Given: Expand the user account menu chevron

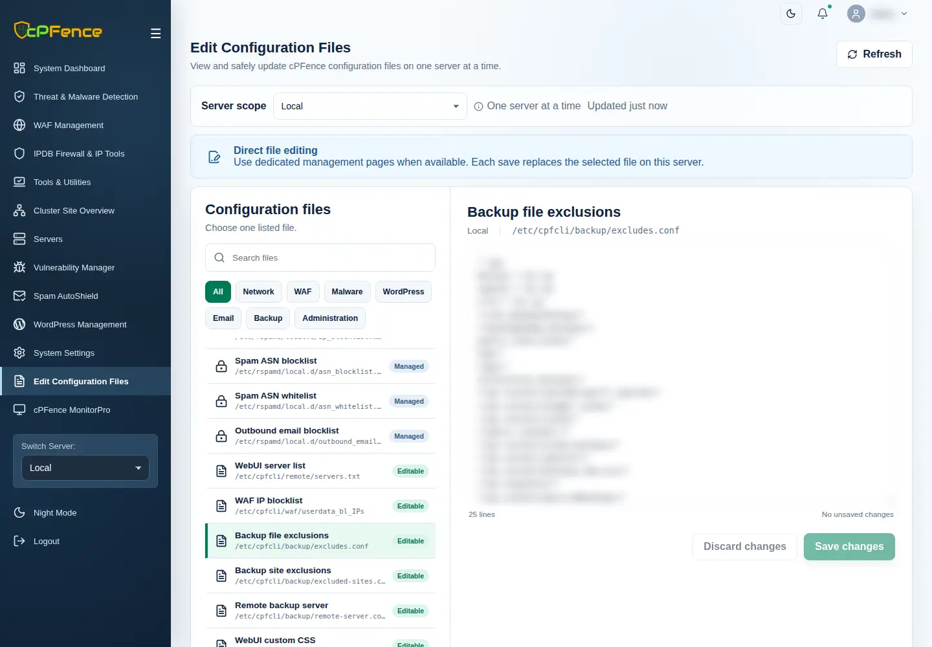Looking at the screenshot, I should pyautogui.click(x=904, y=14).
